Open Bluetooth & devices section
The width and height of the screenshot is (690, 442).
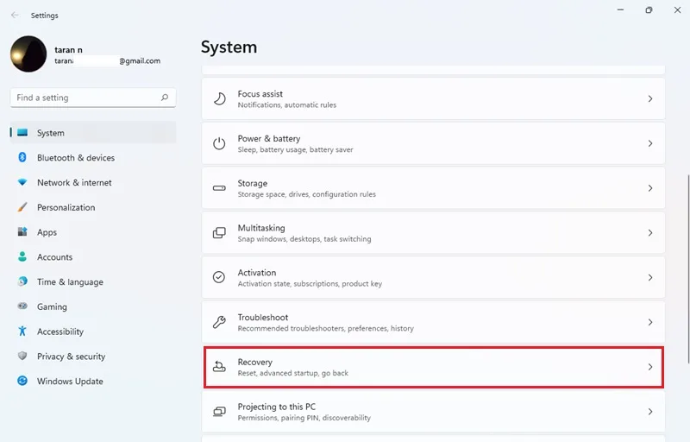(93, 158)
